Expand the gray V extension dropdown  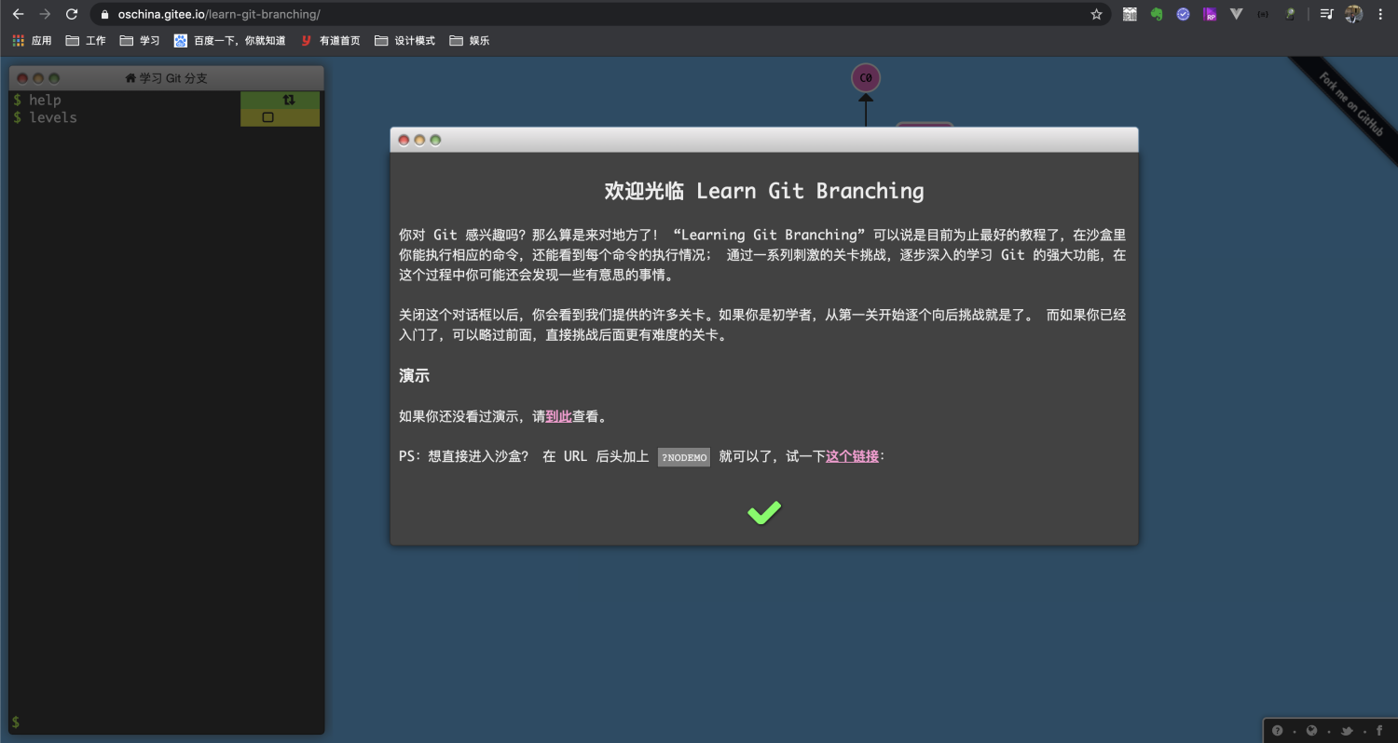tap(1235, 13)
